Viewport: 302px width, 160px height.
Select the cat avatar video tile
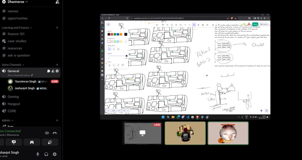pos(228,133)
